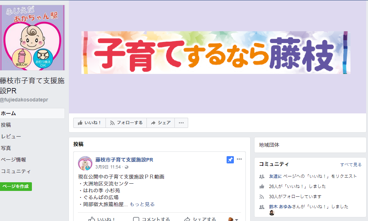368x221 pixels.
Task: Select the レビュー tab in sidebar
Action: click(11, 136)
